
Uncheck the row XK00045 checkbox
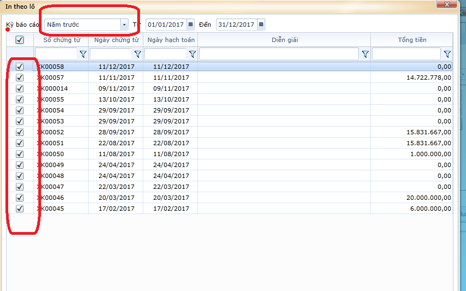coord(20,209)
